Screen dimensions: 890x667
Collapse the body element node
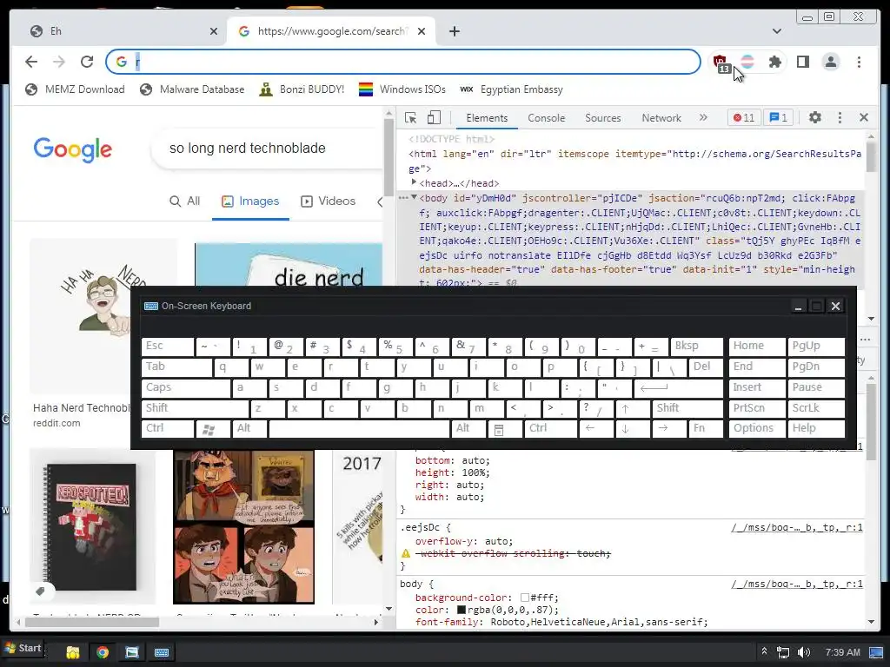point(414,197)
